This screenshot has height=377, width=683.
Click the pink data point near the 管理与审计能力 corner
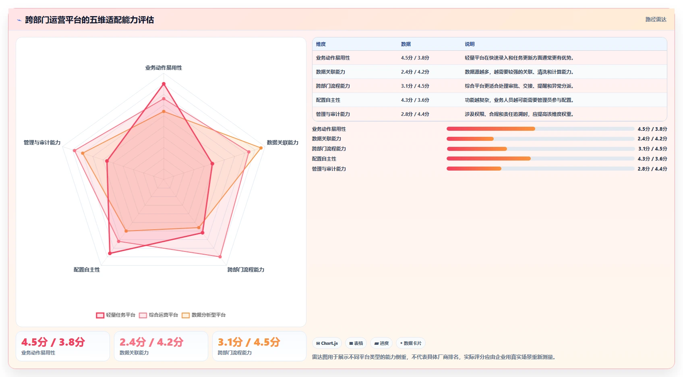(x=75, y=151)
